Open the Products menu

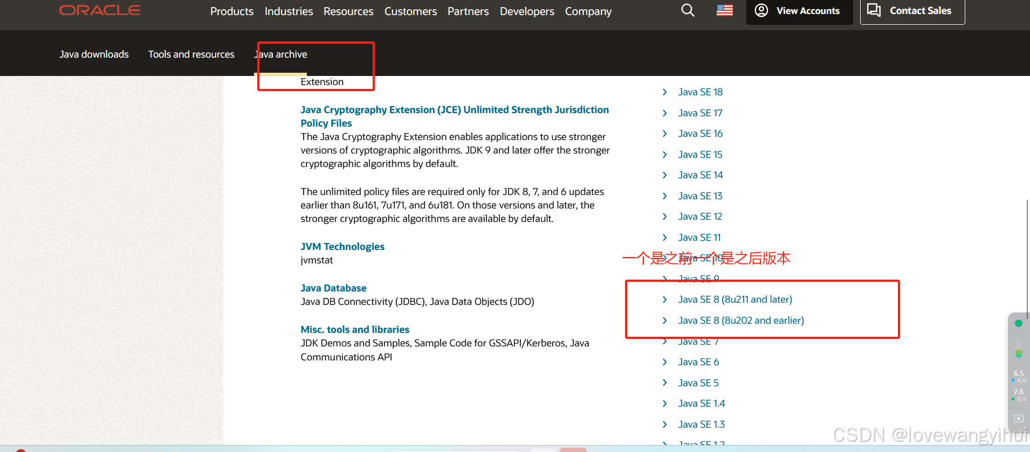(x=232, y=11)
